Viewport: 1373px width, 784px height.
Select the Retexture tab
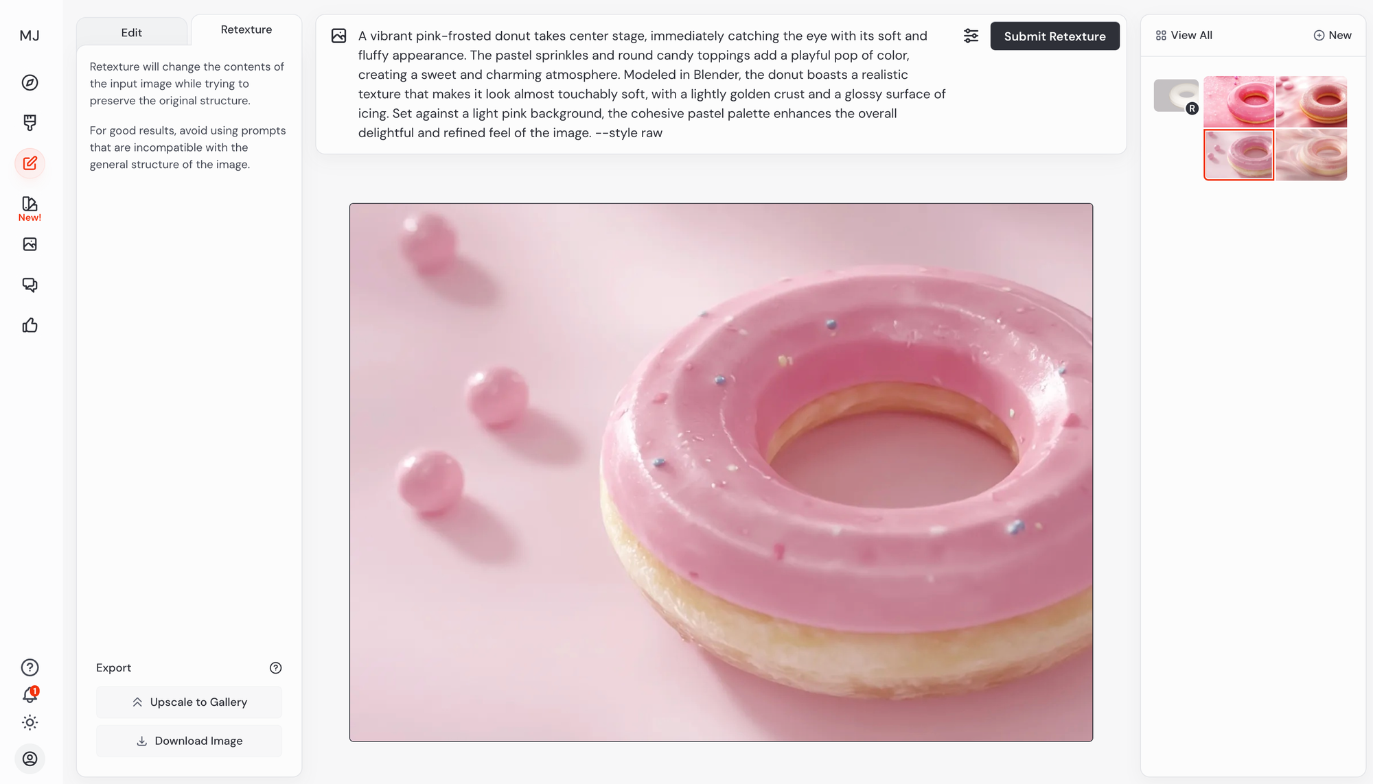pyautogui.click(x=246, y=29)
